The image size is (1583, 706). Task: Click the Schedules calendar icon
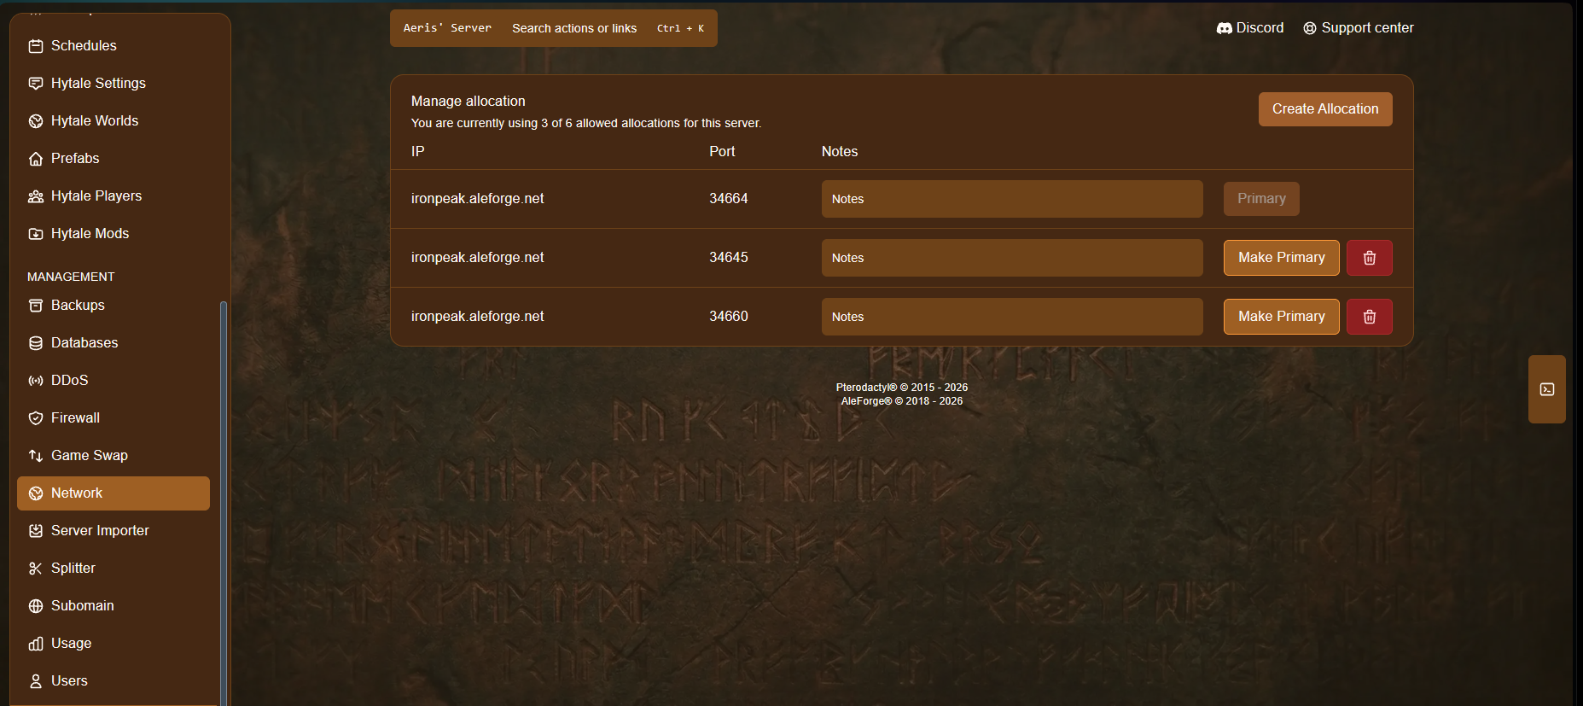point(36,46)
